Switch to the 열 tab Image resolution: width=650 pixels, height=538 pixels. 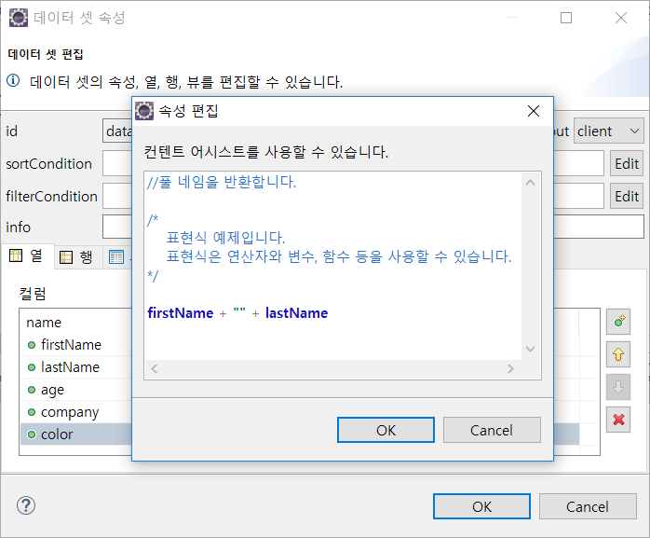pyautogui.click(x=26, y=256)
